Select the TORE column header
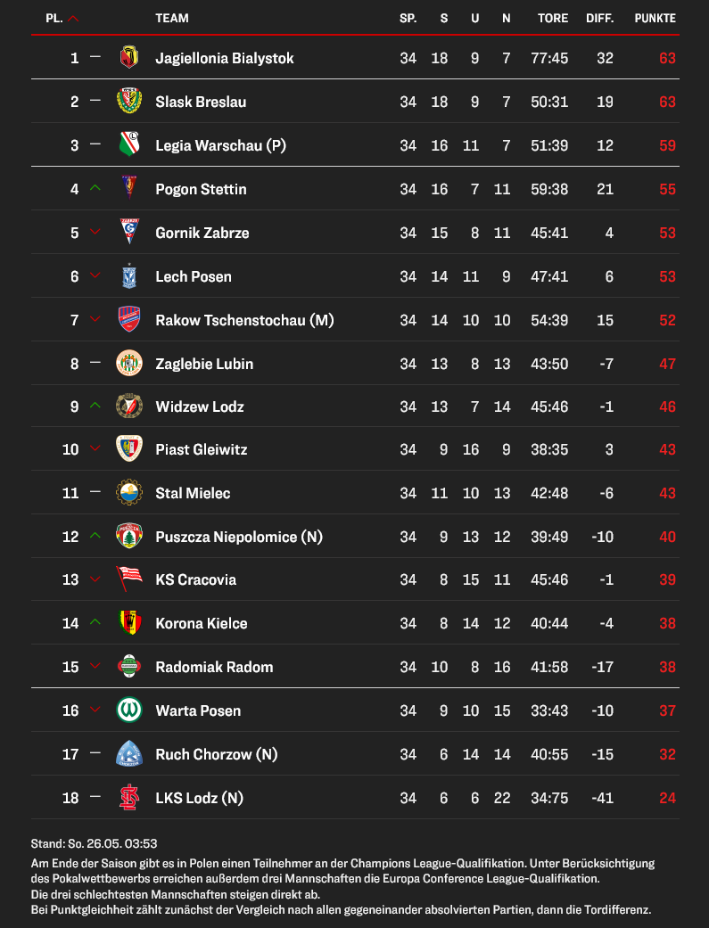This screenshot has height=928, width=709. [553, 19]
